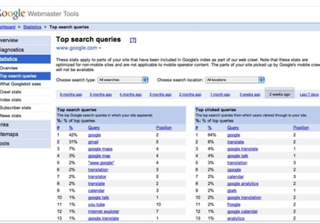Sort Top search queries by Query column
Screen dimensions: 320x223
pos(94,127)
